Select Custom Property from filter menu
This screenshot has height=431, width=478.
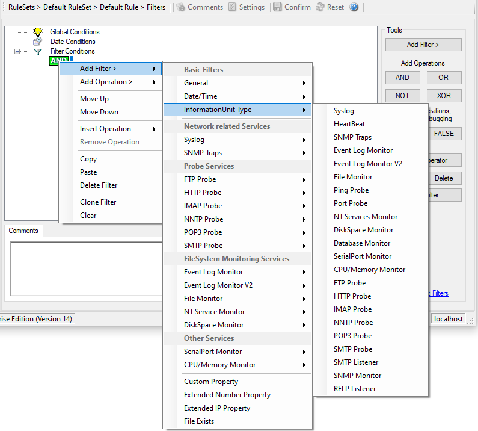211,382
